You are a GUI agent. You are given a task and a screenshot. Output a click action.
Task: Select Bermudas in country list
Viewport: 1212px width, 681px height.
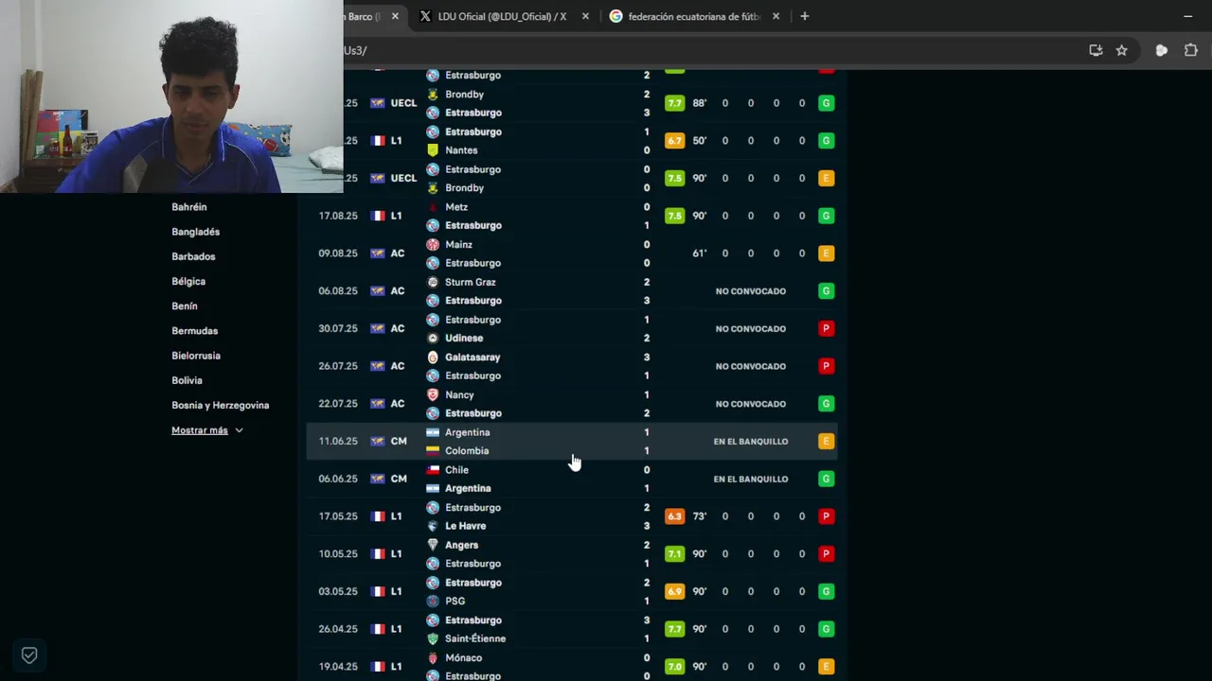click(194, 331)
